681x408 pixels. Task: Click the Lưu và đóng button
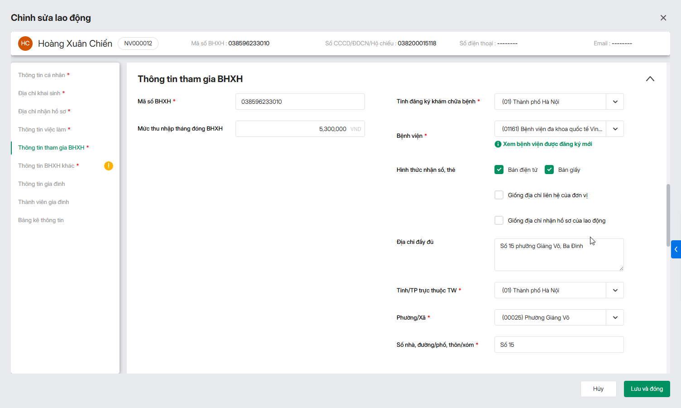tap(647, 389)
